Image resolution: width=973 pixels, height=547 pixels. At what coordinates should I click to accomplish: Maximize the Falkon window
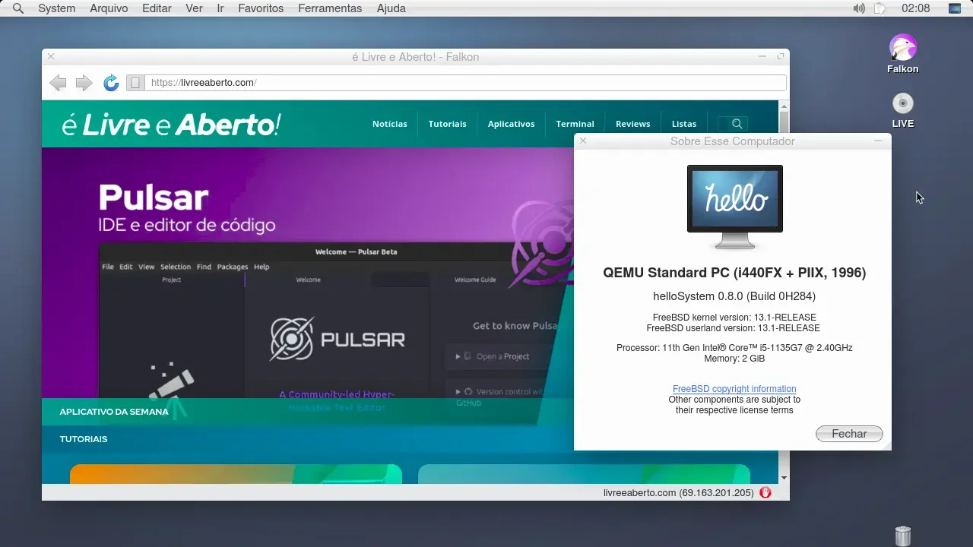coord(780,56)
